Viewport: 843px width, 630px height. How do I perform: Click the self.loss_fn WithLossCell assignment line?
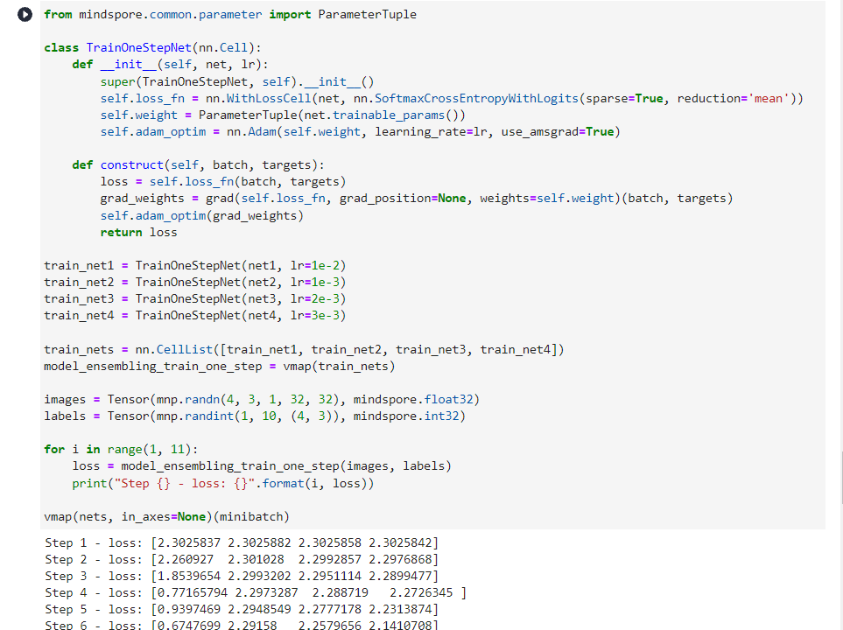pyautogui.click(x=452, y=98)
